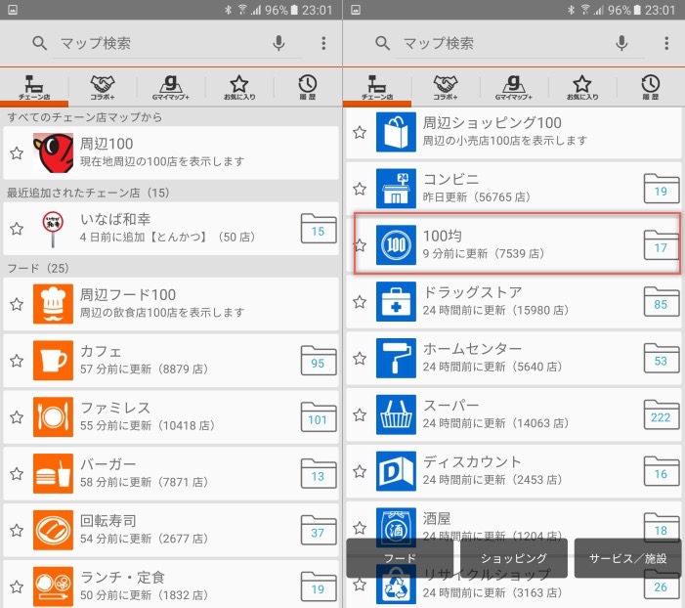The width and height of the screenshot is (685, 608).
Task: Open the スーパー basket icon
Action: click(x=396, y=414)
